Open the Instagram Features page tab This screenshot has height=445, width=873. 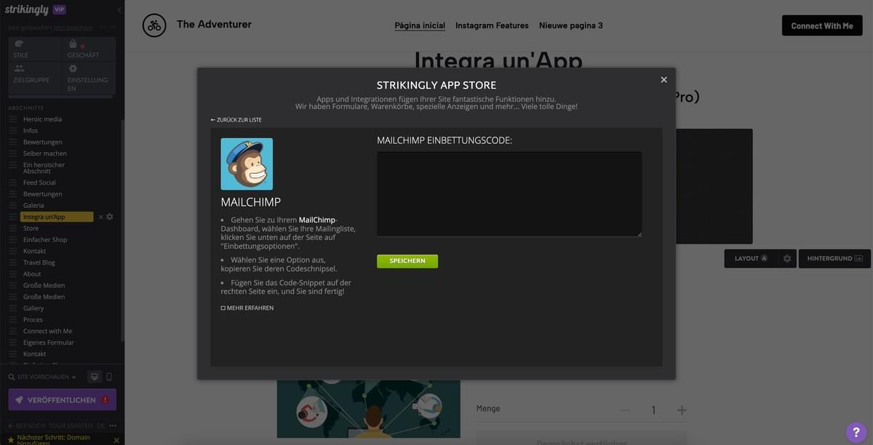[492, 25]
